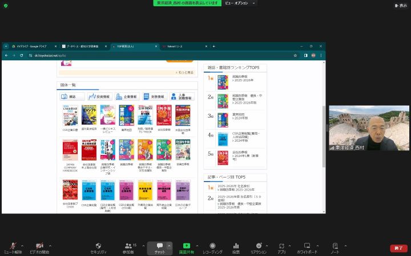Start video with the camera icon
The image size is (411, 256).
tap(39, 245)
